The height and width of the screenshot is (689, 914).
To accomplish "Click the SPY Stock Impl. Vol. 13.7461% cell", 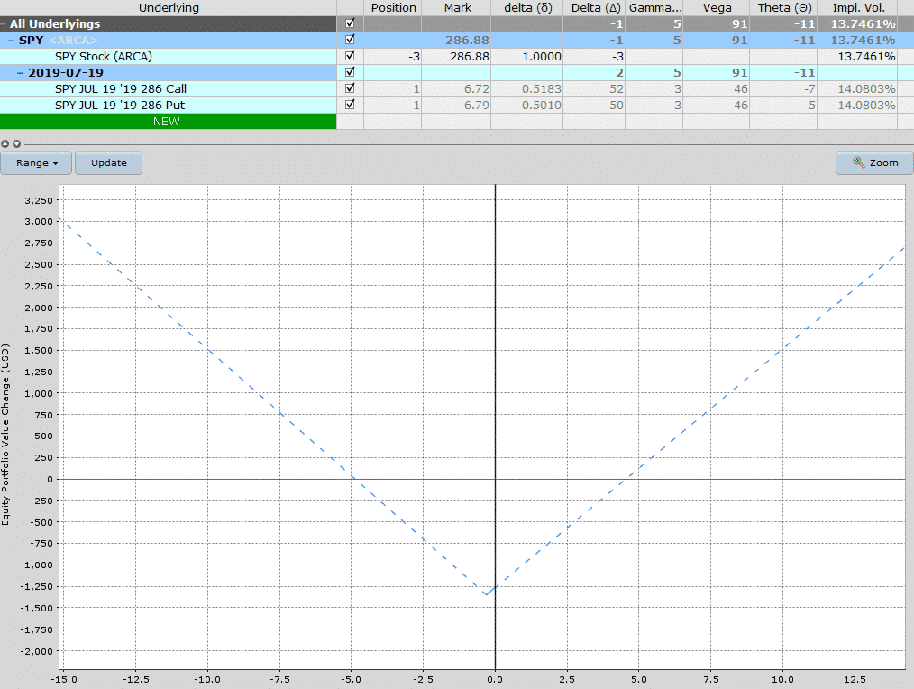I will click(857, 57).
